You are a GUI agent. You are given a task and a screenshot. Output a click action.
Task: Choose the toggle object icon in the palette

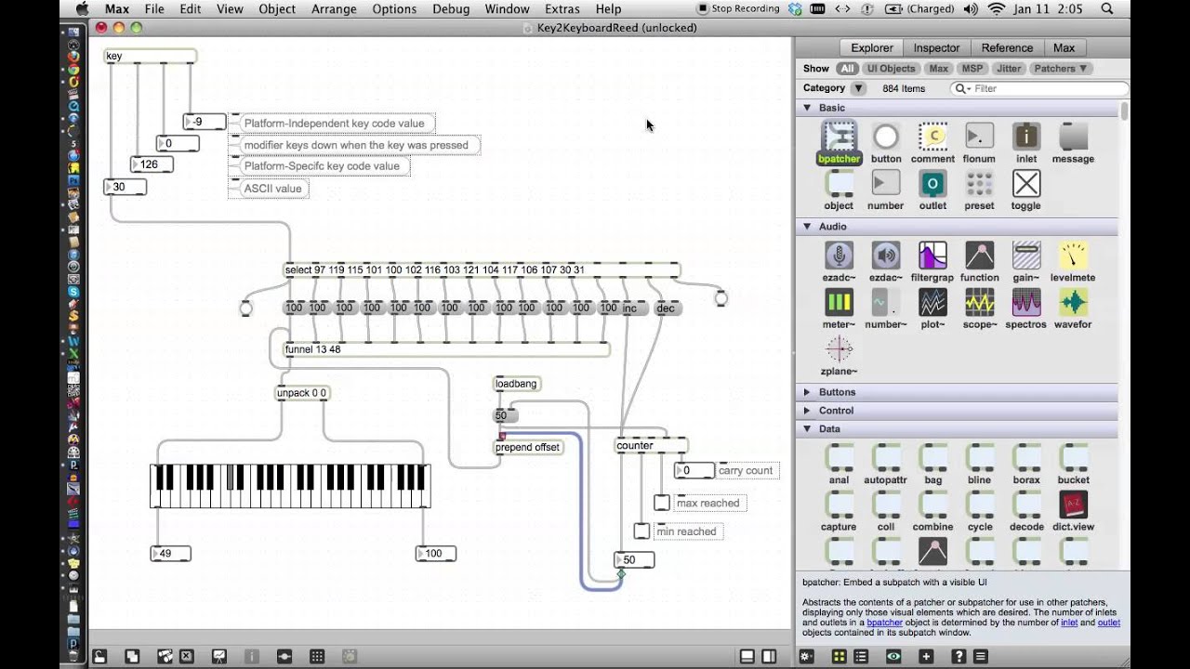(1026, 184)
